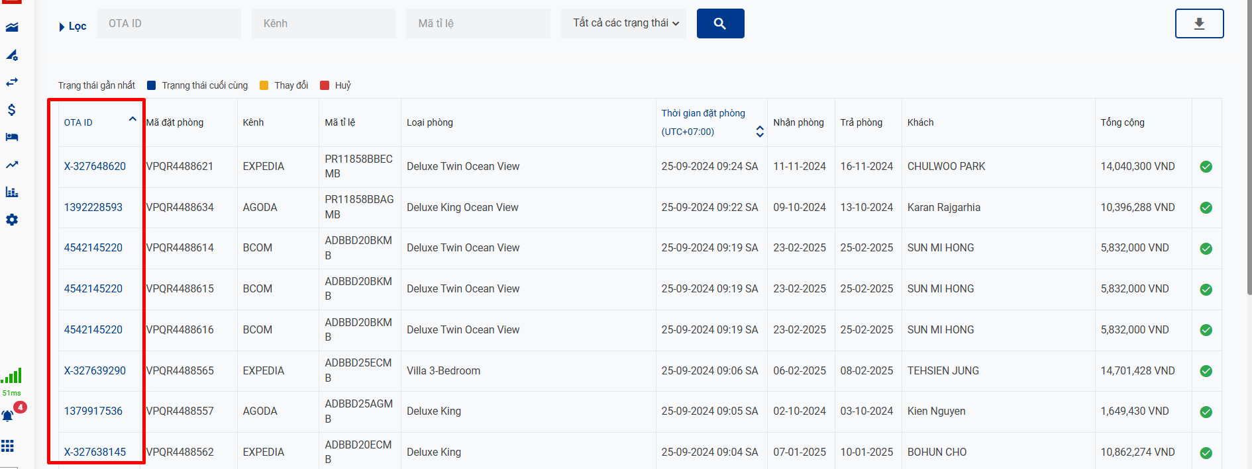Open the notifications bell with badge
Image resolution: width=1252 pixels, height=469 pixels.
9,415
